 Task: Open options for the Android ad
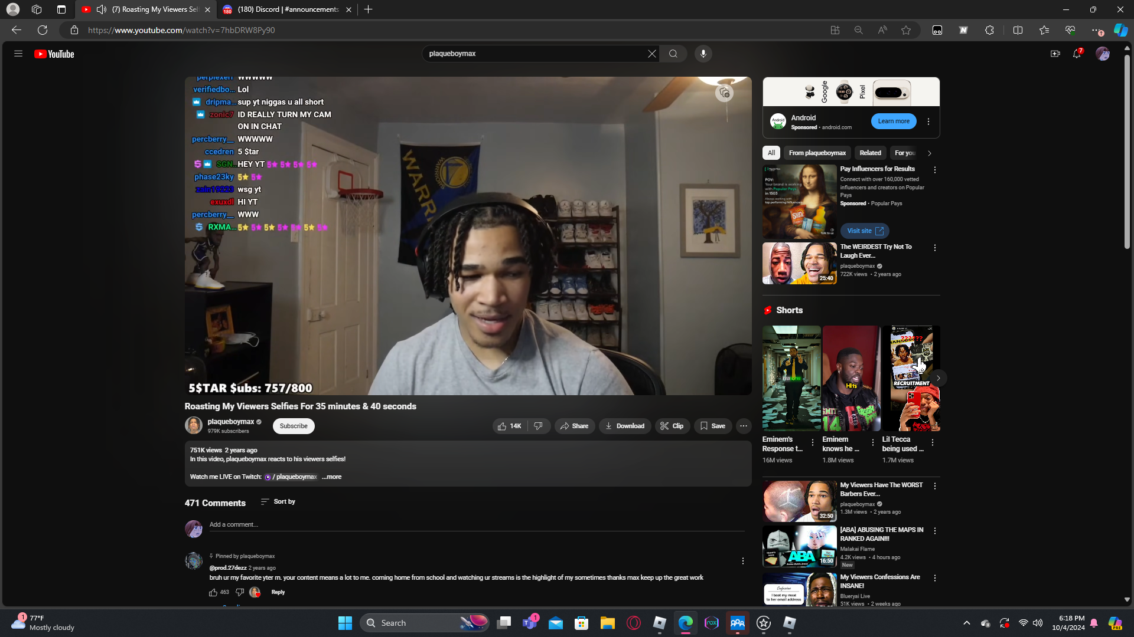928,122
